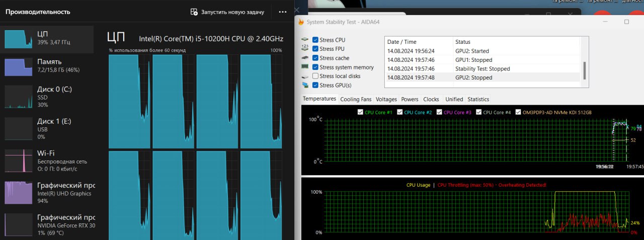Click the AIDA64 flame title bar icon
This screenshot has height=240, width=644.
point(301,22)
